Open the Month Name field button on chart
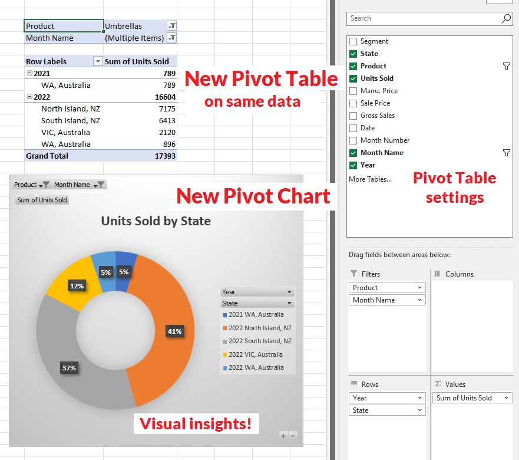The image size is (519, 460). [79, 185]
